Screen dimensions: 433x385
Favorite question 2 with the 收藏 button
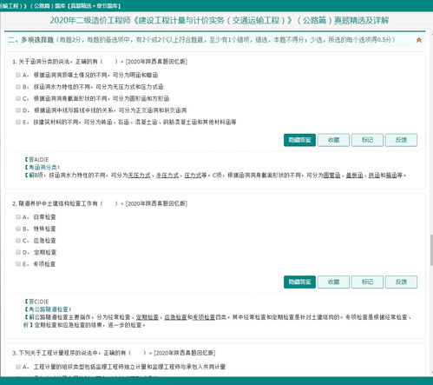(333, 282)
